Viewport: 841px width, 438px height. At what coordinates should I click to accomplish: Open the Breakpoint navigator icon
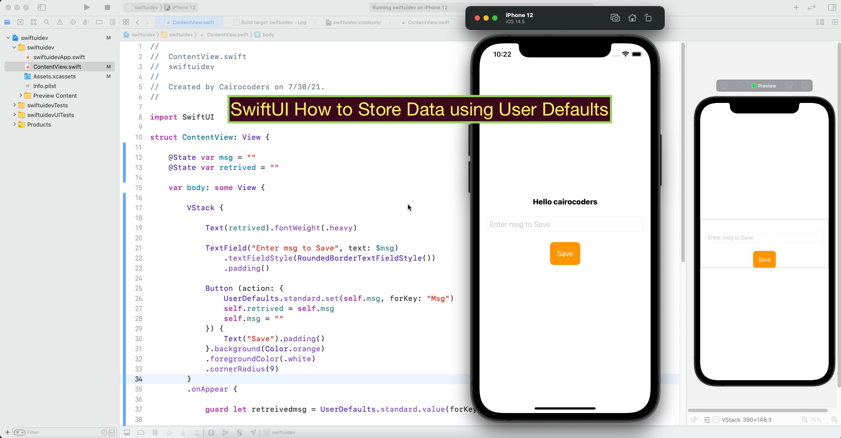pos(99,22)
